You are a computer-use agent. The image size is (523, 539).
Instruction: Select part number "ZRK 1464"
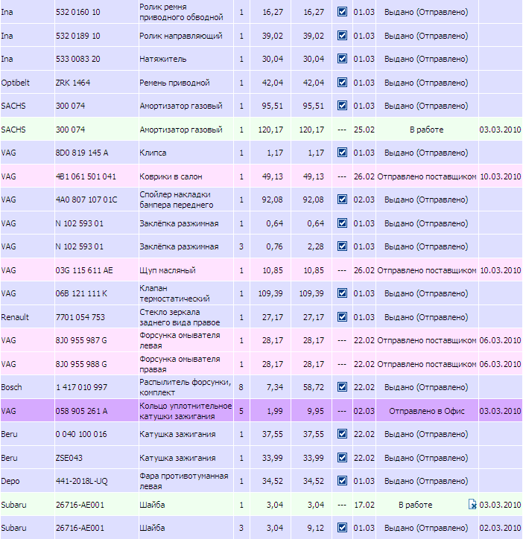[x=72, y=83]
